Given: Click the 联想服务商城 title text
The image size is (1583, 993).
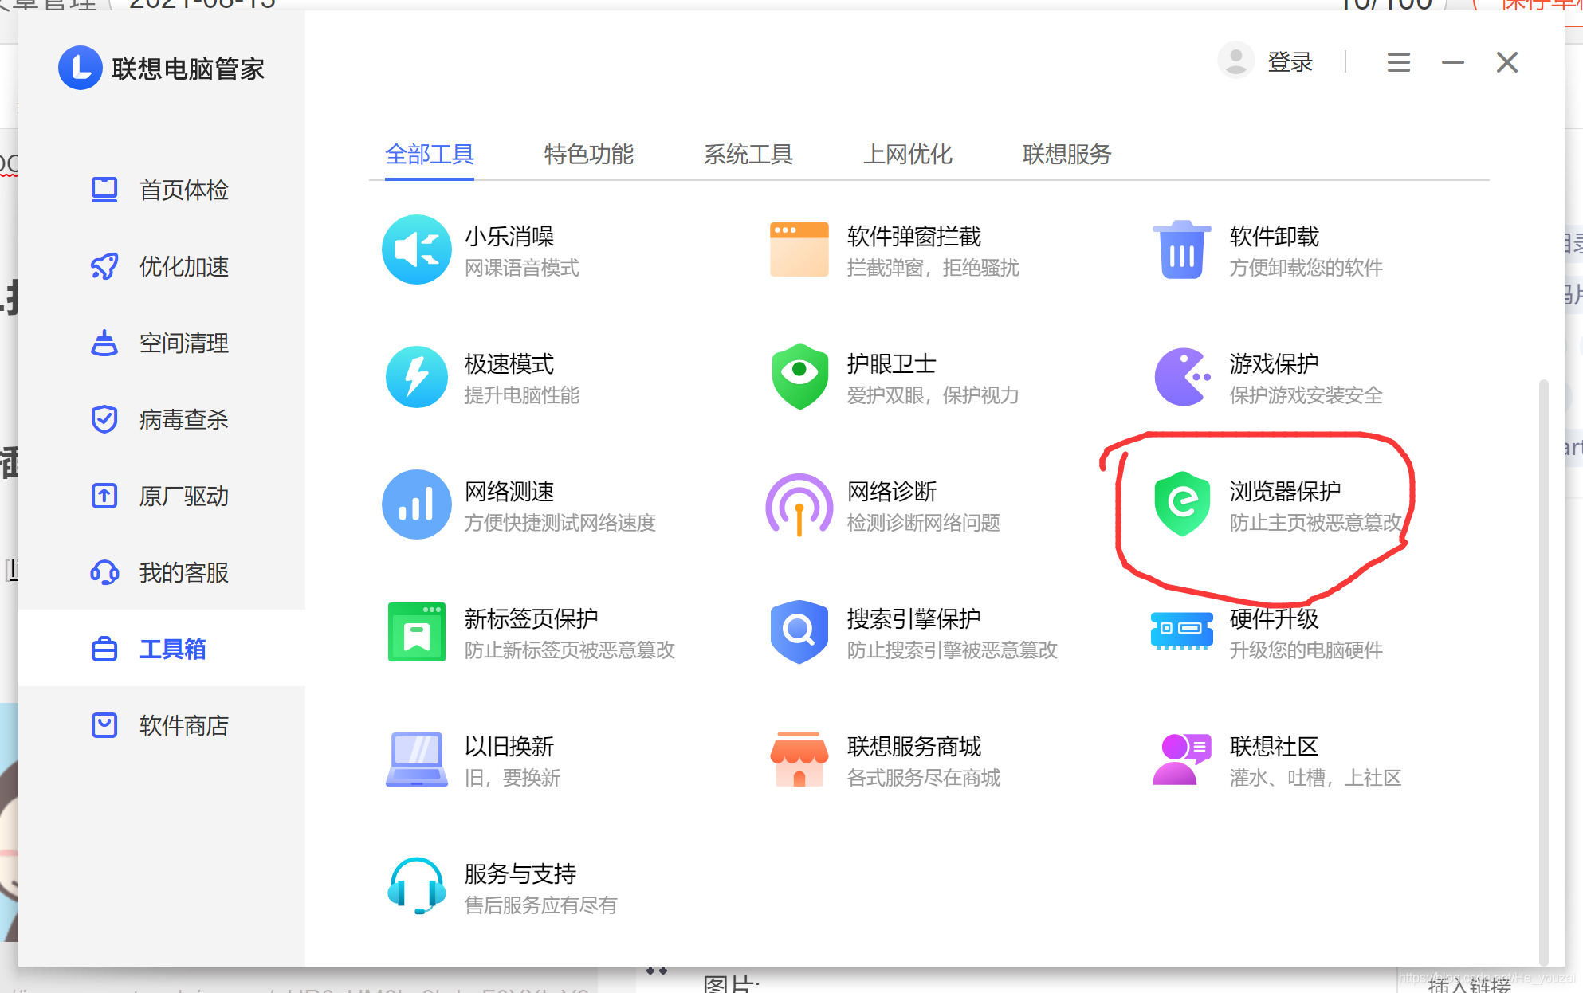Looking at the screenshot, I should point(914,747).
